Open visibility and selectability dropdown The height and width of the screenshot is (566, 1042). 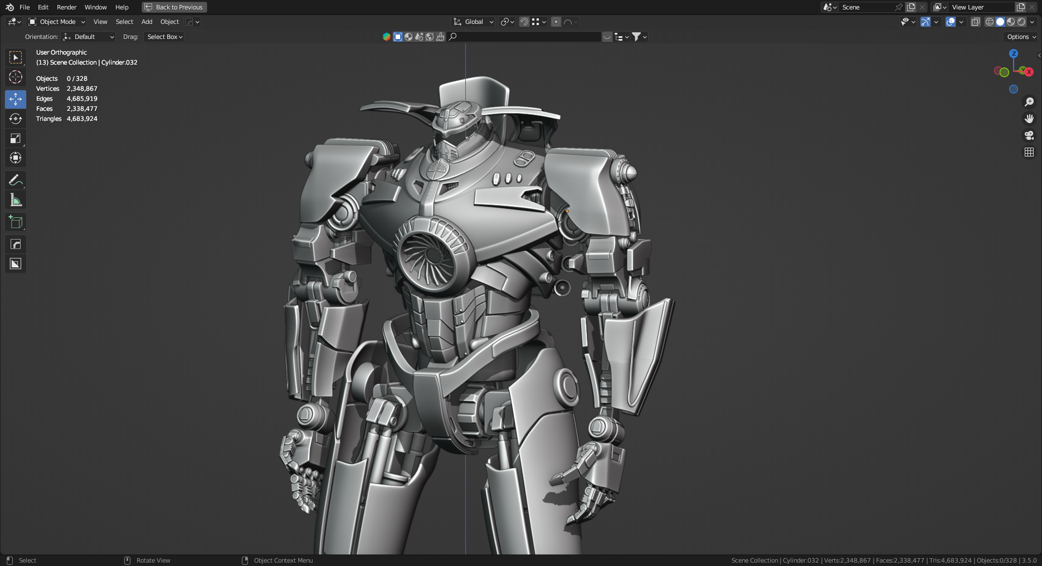908,22
